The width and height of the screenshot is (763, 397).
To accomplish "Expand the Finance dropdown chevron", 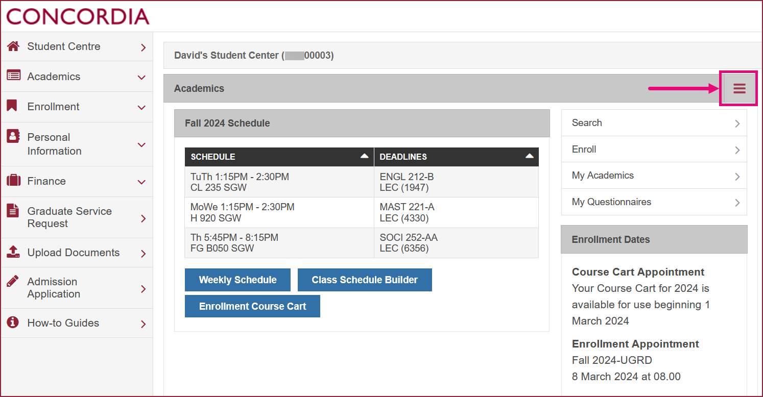I will coord(142,182).
